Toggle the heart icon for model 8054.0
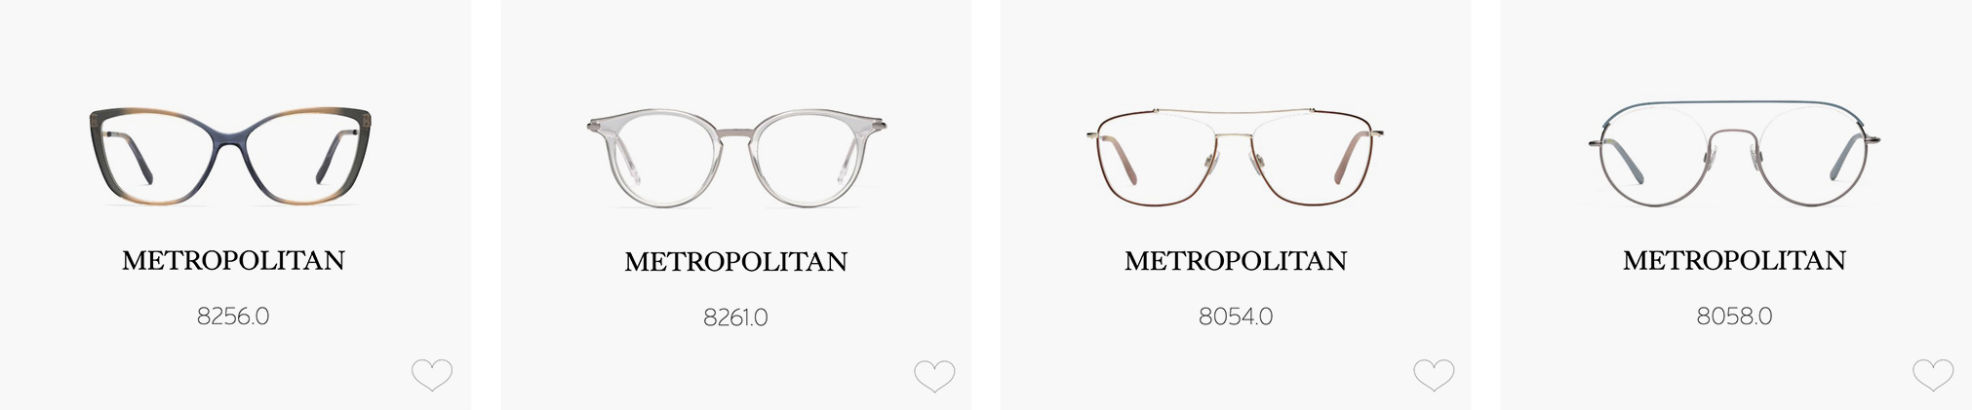 (1434, 375)
